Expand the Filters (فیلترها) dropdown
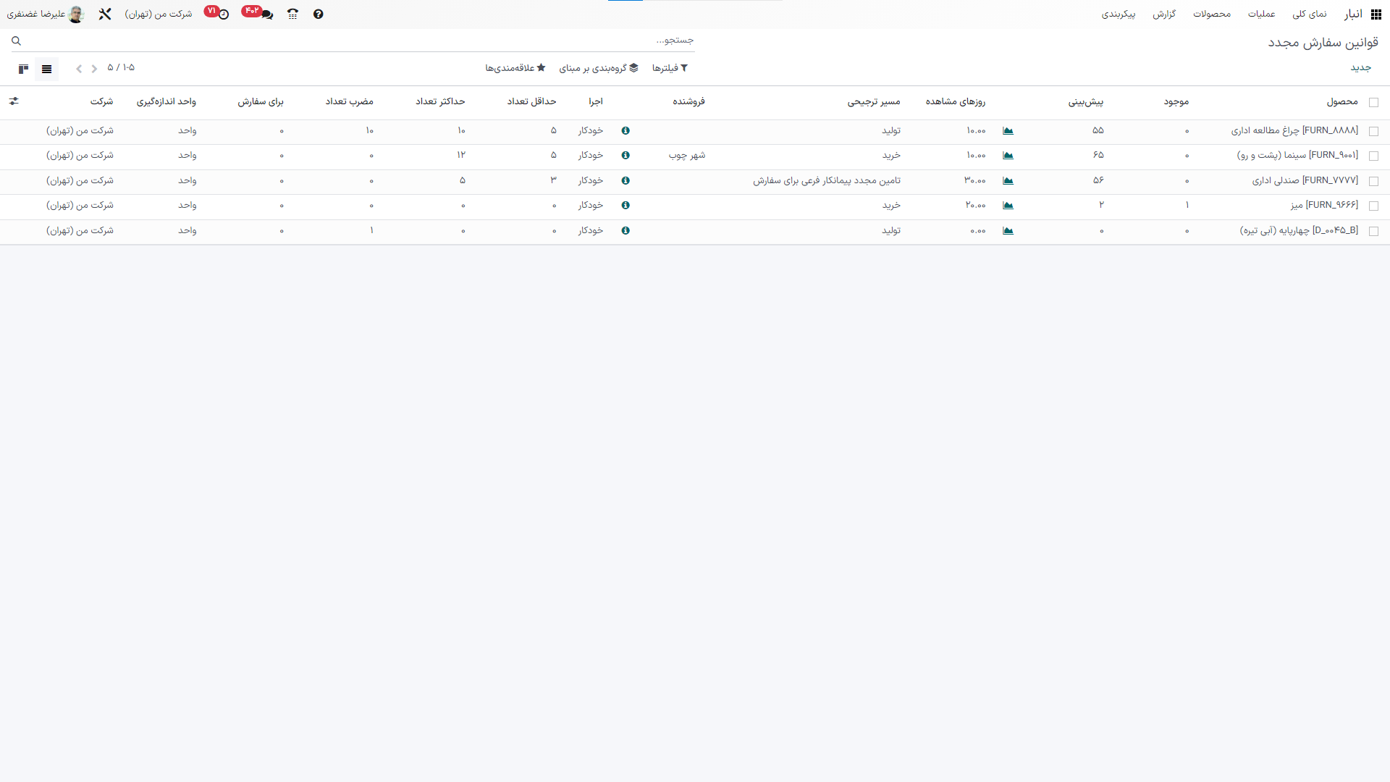 pos(670,68)
